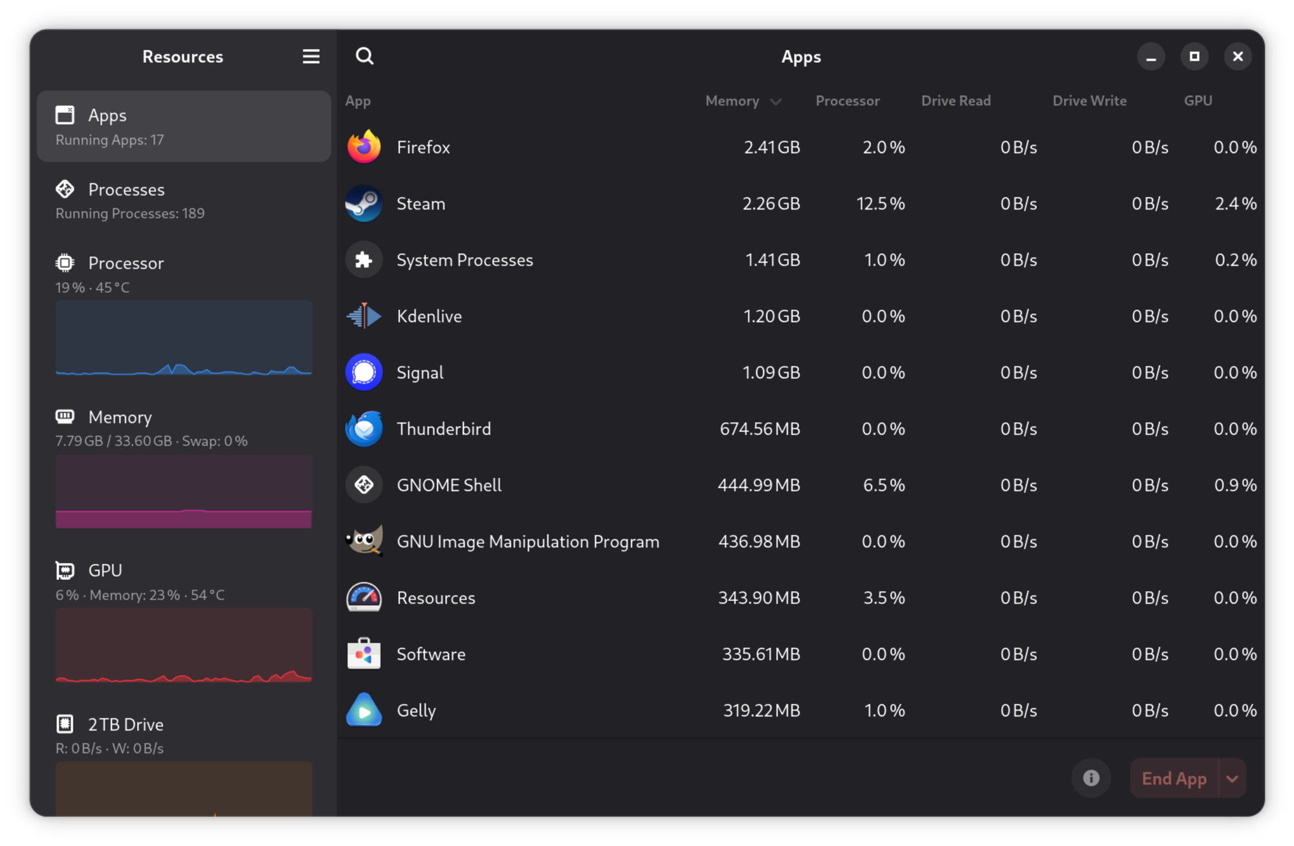The height and width of the screenshot is (846, 1294).
Task: Switch to the Apps sidebar tab
Action: pos(184,126)
